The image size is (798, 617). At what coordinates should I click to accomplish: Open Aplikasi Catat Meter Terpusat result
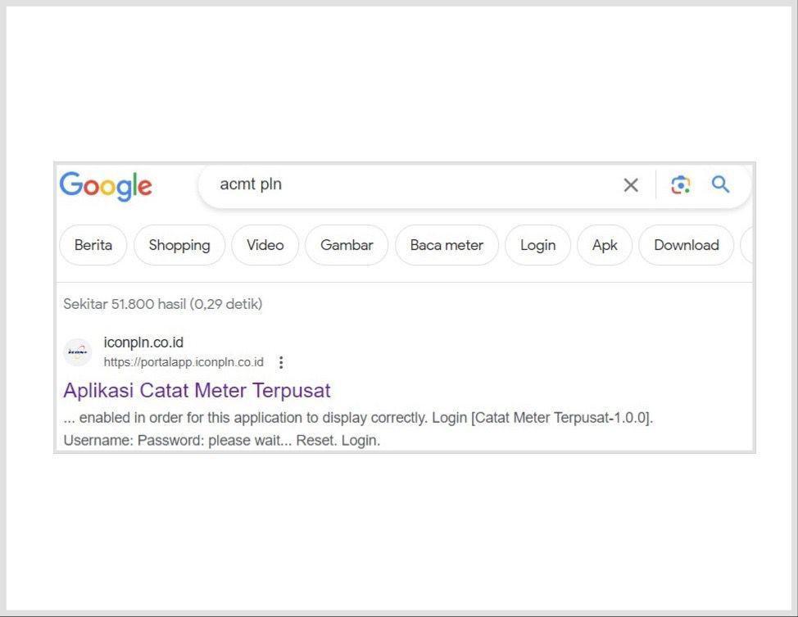coord(197,390)
